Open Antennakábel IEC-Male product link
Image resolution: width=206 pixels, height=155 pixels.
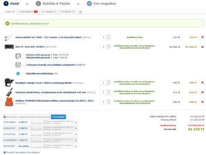(x=48, y=37)
